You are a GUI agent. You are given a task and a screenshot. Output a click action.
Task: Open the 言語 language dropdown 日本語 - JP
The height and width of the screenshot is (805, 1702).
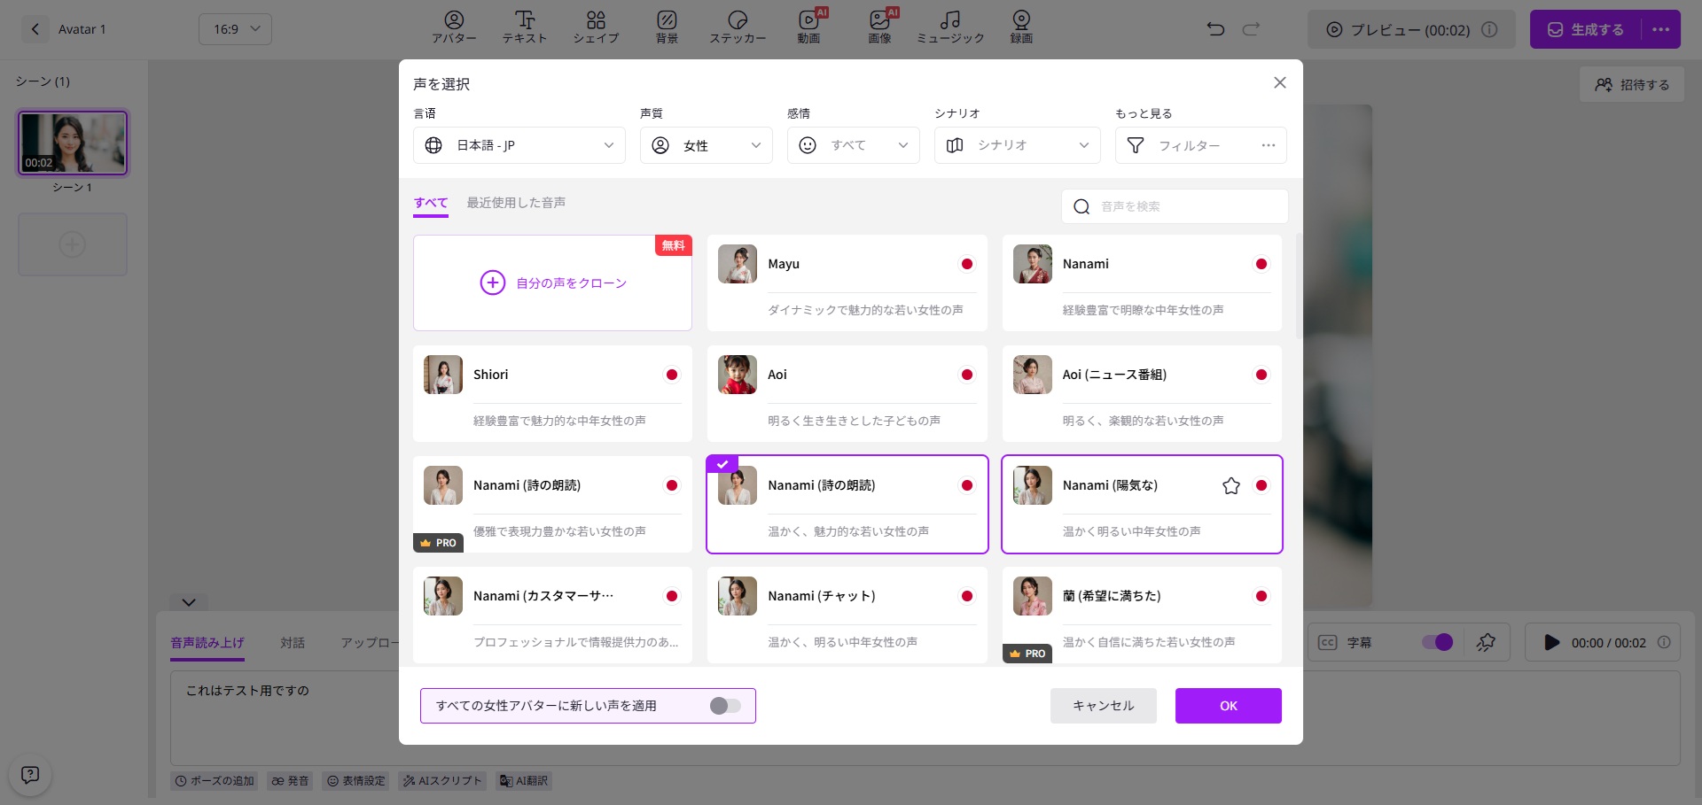(519, 145)
